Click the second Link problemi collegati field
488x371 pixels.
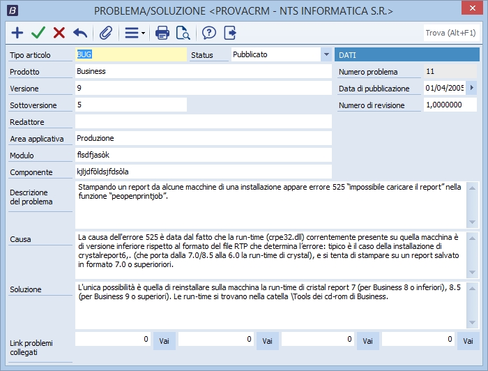pos(216,339)
